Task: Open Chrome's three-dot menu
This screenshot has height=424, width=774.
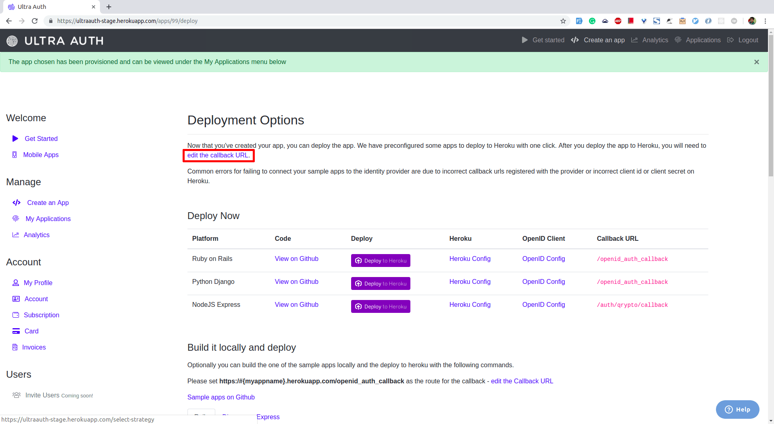Action: click(x=766, y=21)
